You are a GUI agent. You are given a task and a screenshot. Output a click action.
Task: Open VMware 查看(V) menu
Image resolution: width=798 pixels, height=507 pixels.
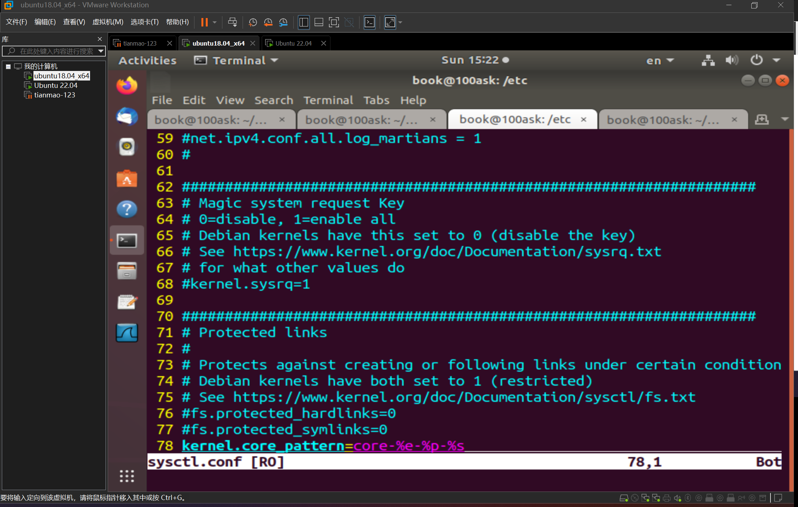point(74,22)
